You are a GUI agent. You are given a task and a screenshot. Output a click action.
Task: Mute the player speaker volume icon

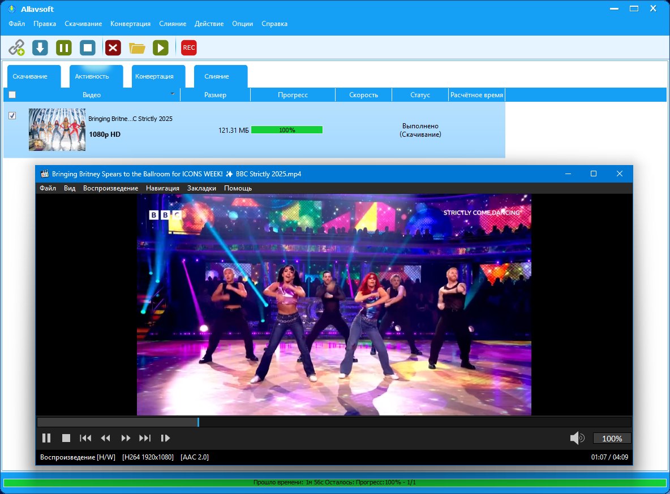click(577, 438)
